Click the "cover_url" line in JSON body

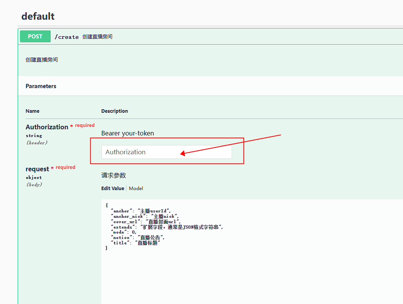click(146, 222)
